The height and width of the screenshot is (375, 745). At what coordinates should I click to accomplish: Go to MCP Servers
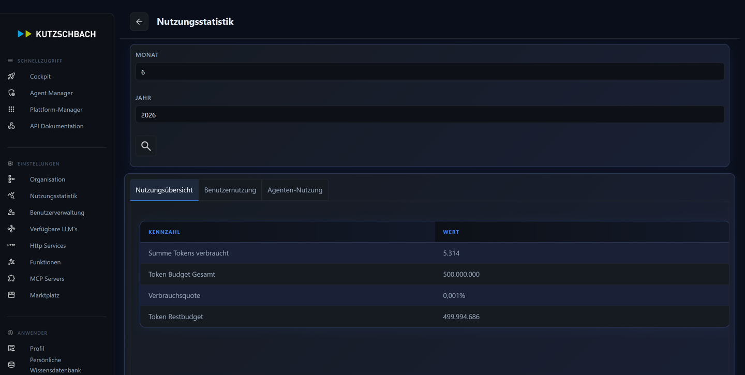click(x=47, y=279)
